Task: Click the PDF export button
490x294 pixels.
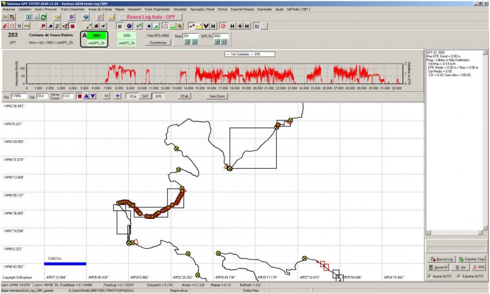Action: click(x=479, y=267)
